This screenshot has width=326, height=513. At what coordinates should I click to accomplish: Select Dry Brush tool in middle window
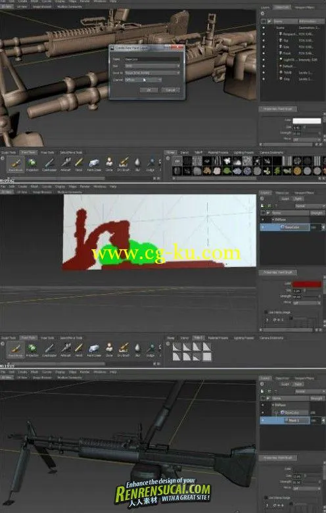coord(124,350)
